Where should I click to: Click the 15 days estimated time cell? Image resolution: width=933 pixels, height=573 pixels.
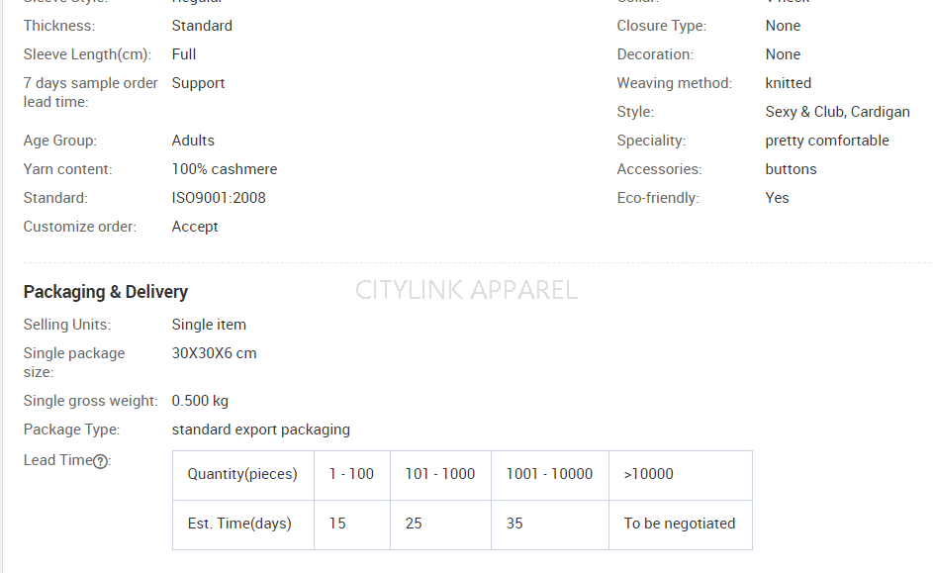(337, 524)
